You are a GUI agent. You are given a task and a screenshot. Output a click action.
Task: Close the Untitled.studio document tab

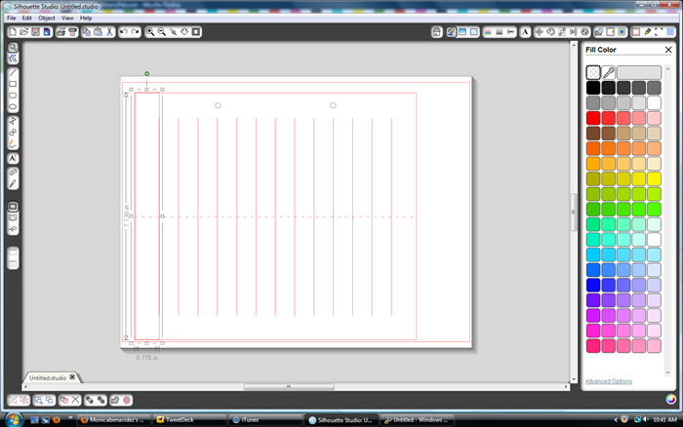(72, 377)
